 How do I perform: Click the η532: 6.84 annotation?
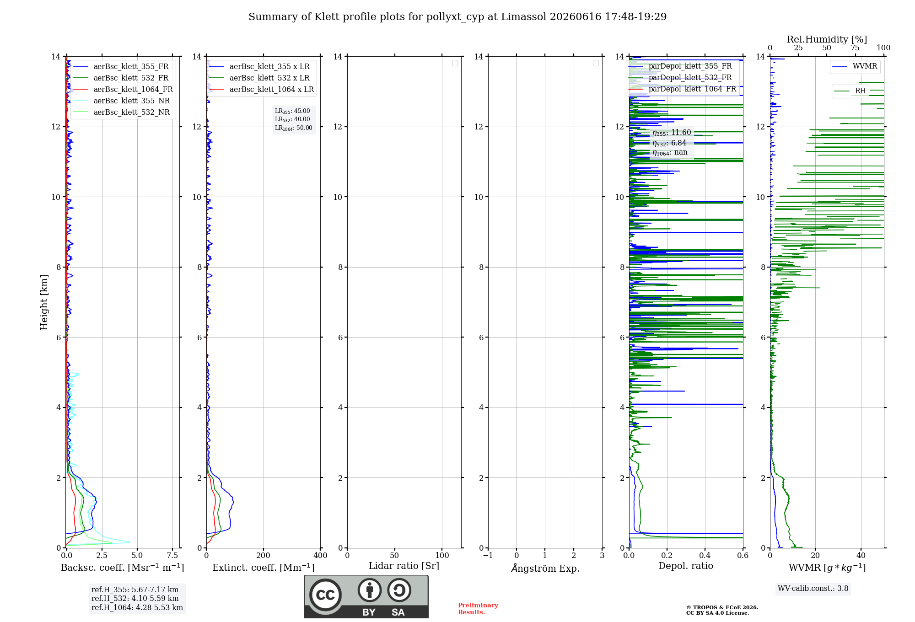pyautogui.click(x=669, y=143)
